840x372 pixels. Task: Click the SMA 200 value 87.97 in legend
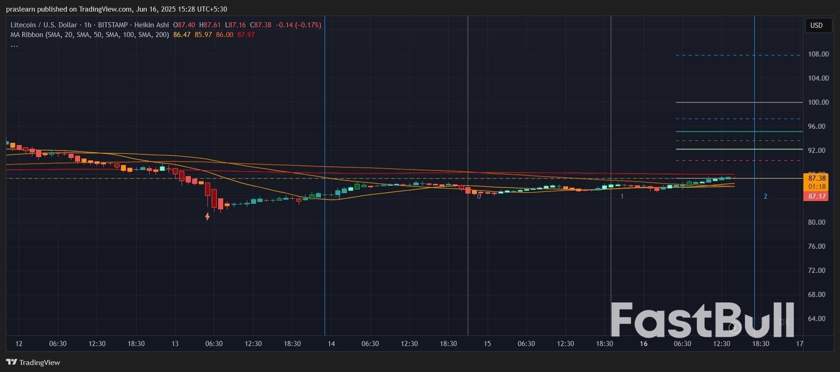click(246, 35)
